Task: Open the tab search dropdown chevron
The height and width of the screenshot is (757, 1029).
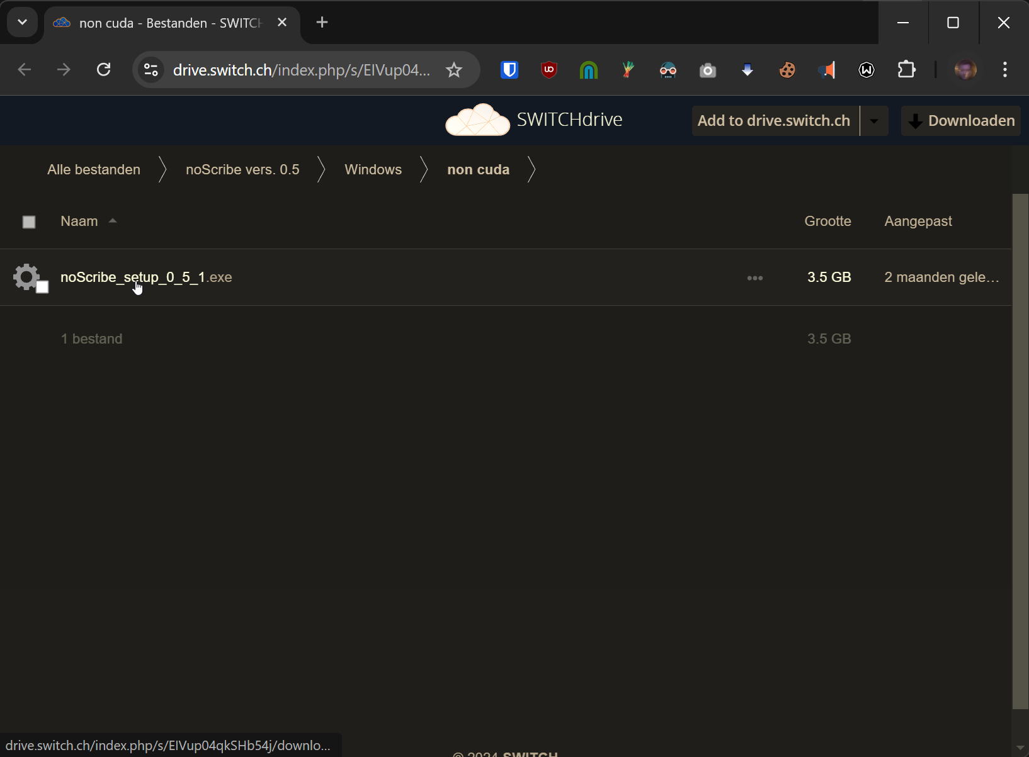Action: (22, 23)
